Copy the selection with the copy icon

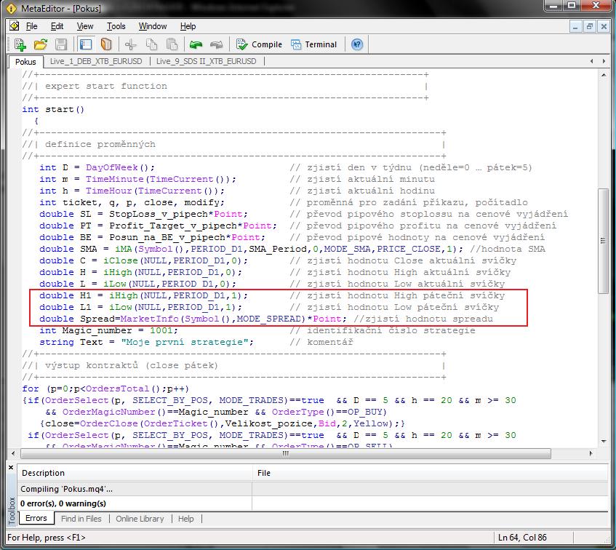151,44
